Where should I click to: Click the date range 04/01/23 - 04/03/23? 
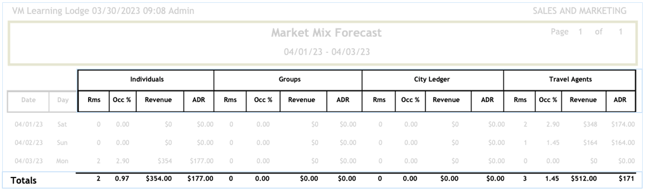click(x=326, y=52)
